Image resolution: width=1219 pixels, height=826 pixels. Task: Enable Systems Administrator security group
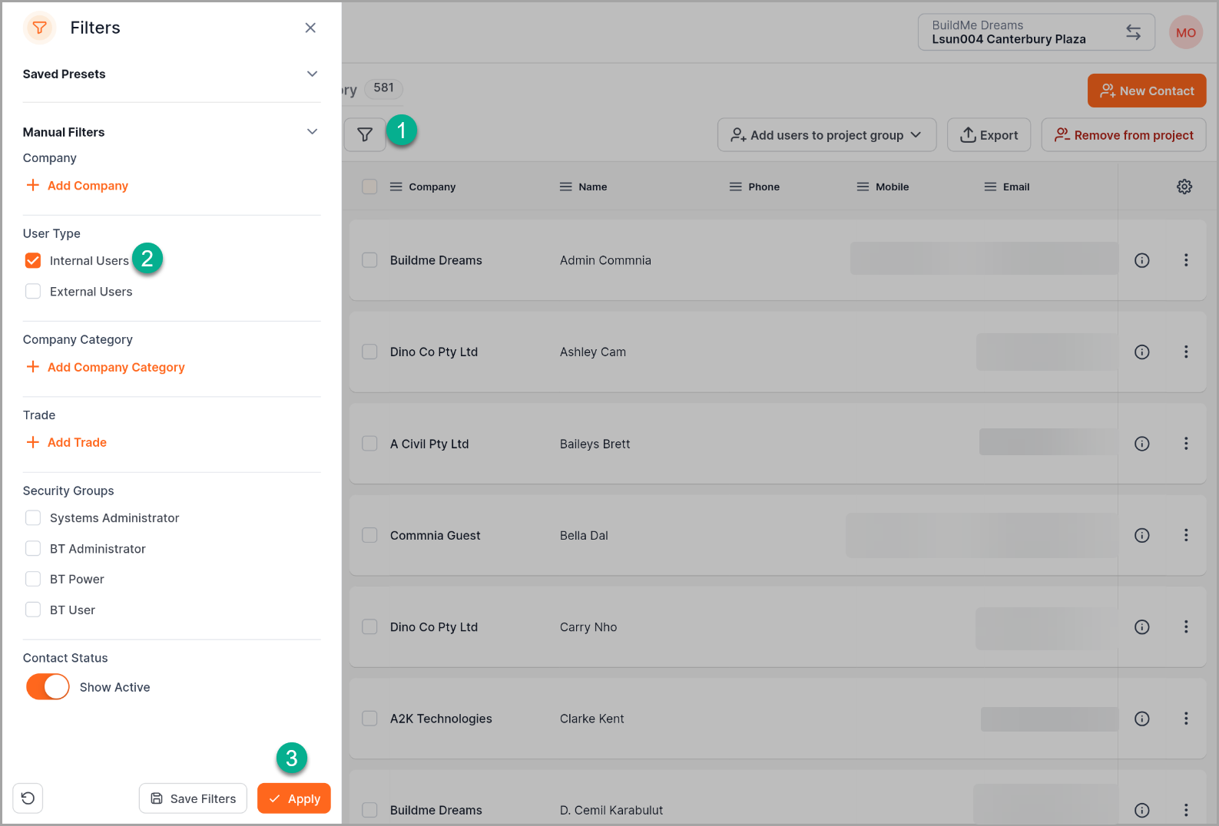coord(33,518)
